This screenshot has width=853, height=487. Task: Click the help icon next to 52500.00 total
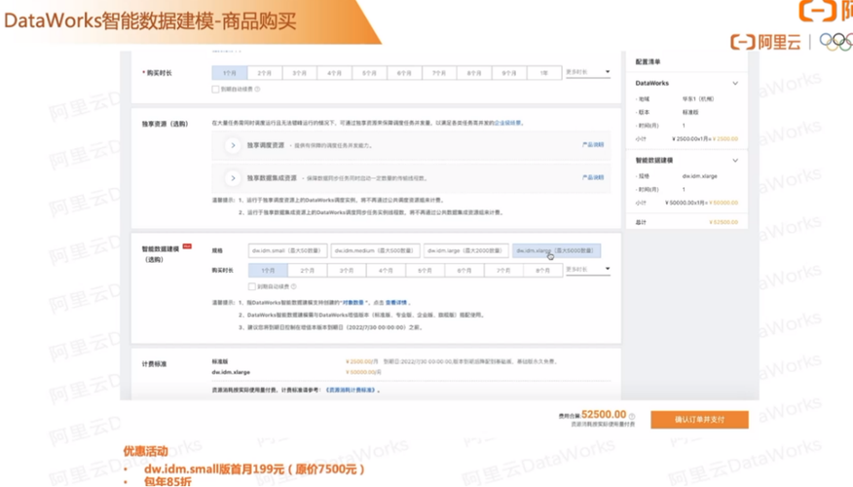[632, 416]
